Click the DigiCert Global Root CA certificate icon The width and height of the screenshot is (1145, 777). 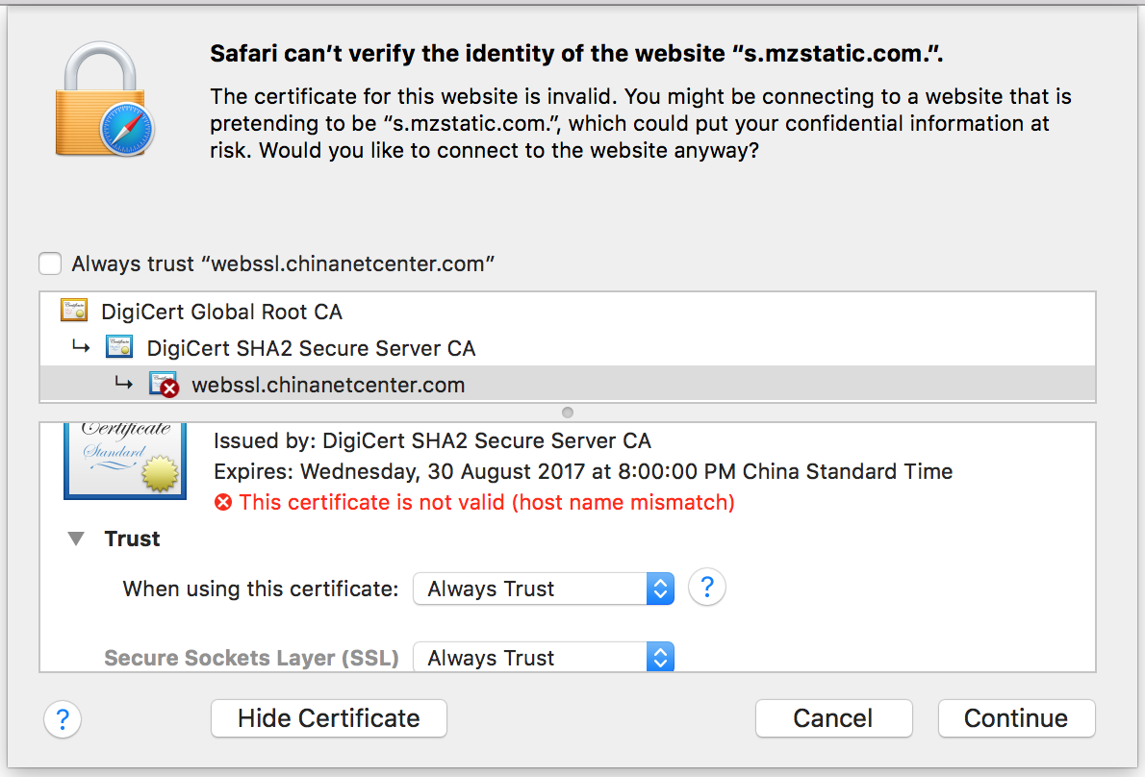coord(73,311)
